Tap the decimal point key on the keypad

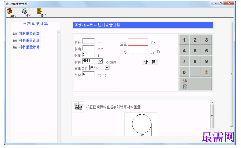(x=195, y=72)
